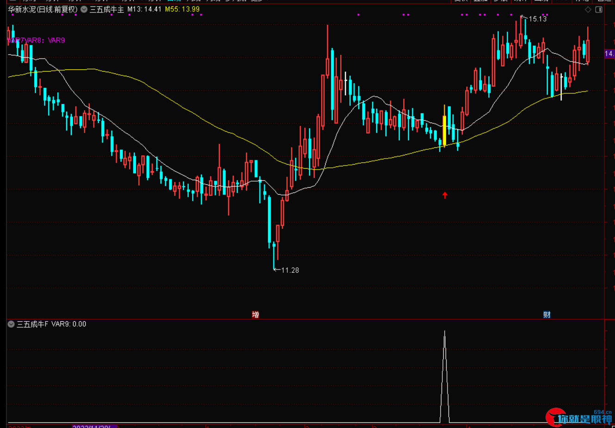Click the 三五成牛F indicator name
The height and width of the screenshot is (428, 615).
tap(32, 324)
